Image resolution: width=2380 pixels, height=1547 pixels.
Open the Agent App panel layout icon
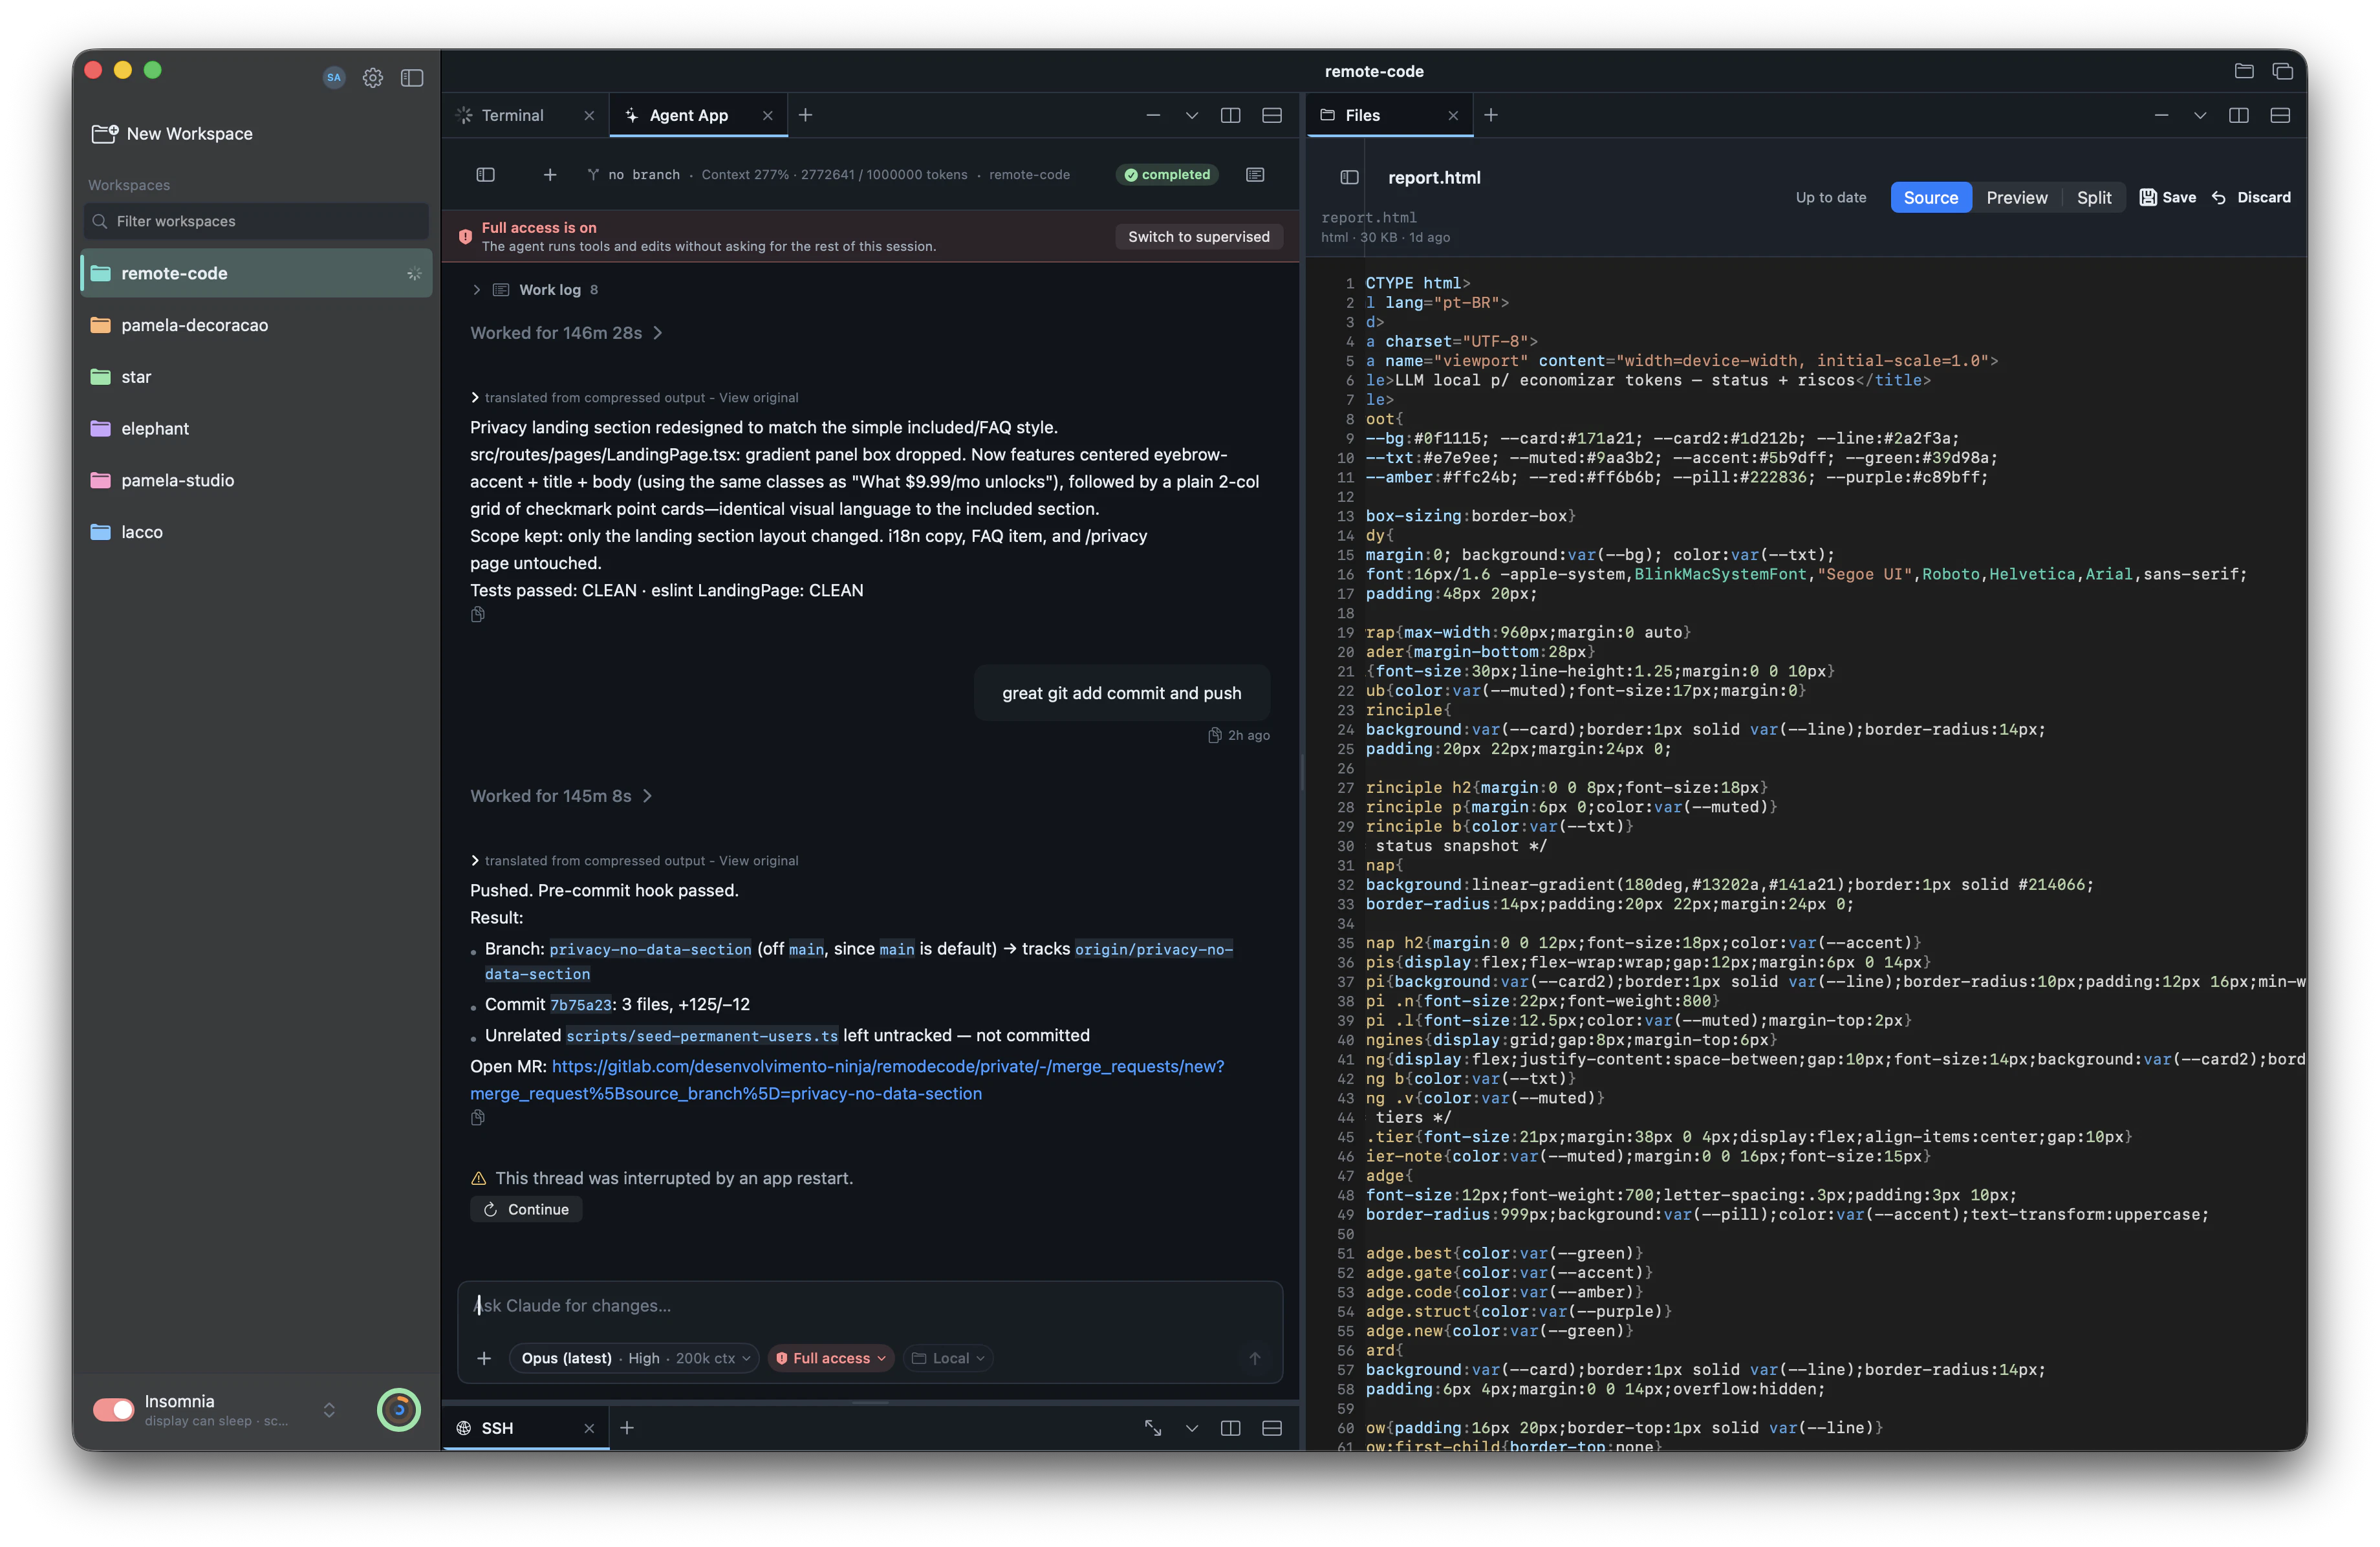(x=1255, y=174)
